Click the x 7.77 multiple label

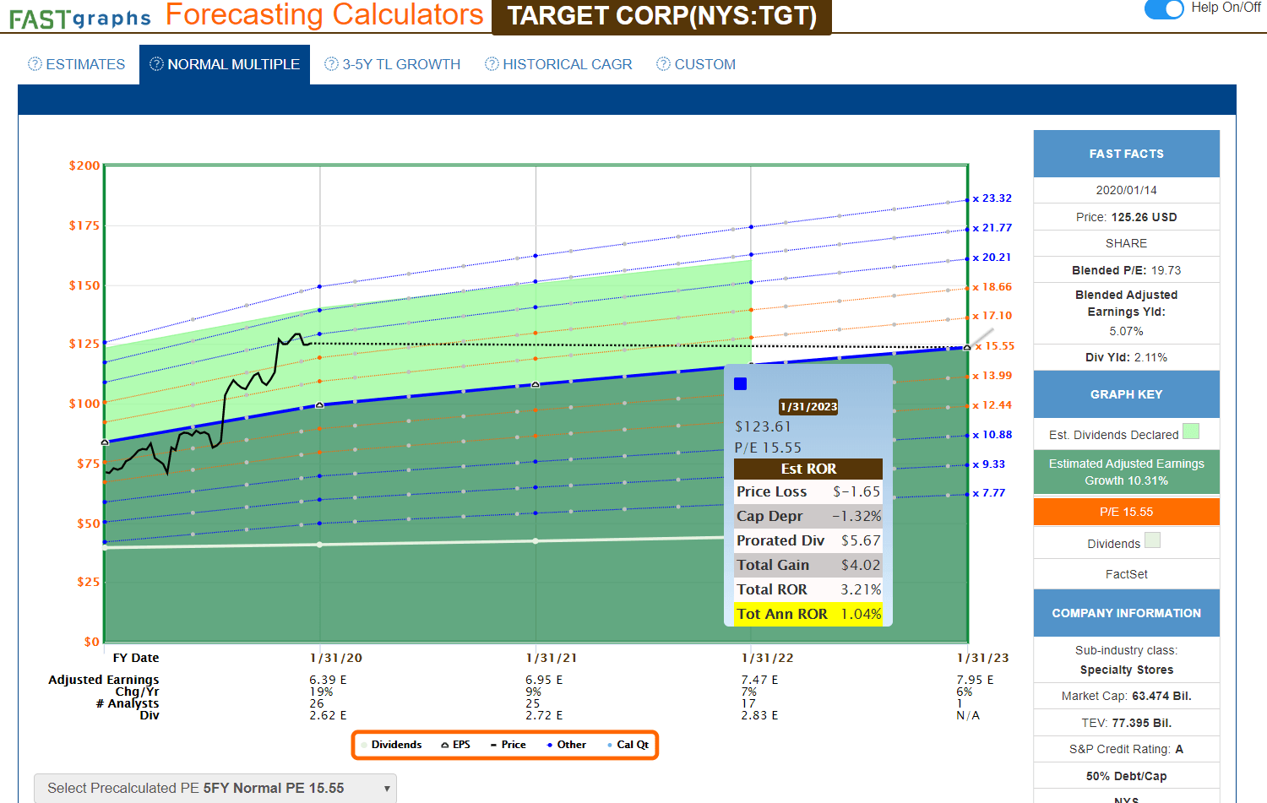pos(989,493)
